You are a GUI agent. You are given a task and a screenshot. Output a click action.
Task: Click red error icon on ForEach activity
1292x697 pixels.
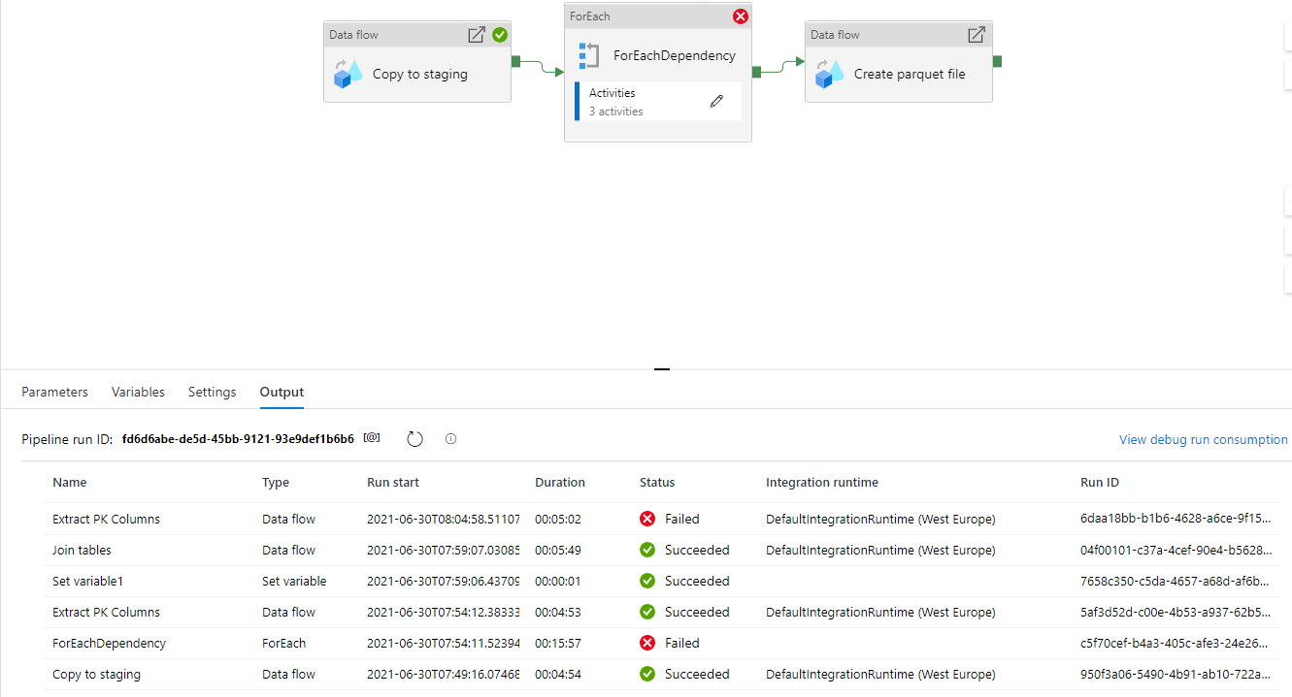tap(741, 16)
